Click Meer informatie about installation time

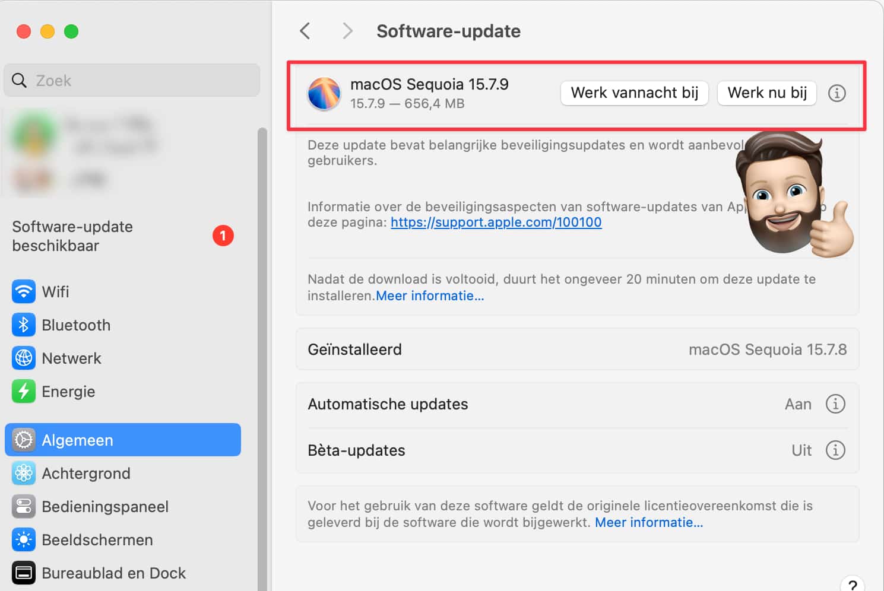click(x=430, y=295)
